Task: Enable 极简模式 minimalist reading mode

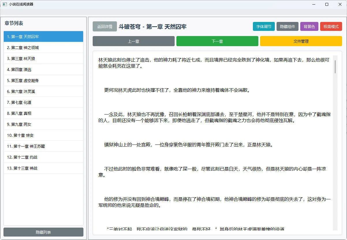Action: [x=331, y=26]
